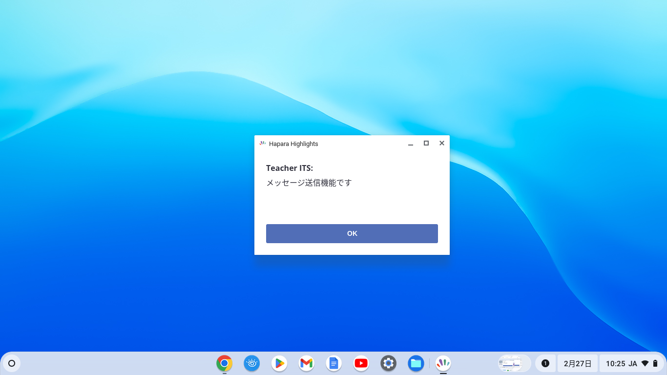Click the 'Hapara Highlights' window title
667x375 pixels.
(x=293, y=144)
